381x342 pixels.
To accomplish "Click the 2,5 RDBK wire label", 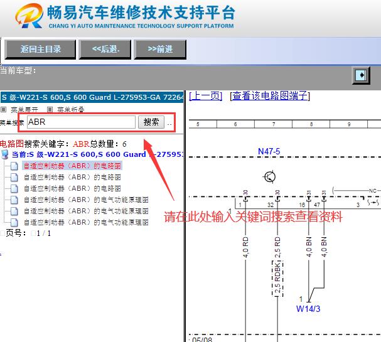I will click(277, 279).
